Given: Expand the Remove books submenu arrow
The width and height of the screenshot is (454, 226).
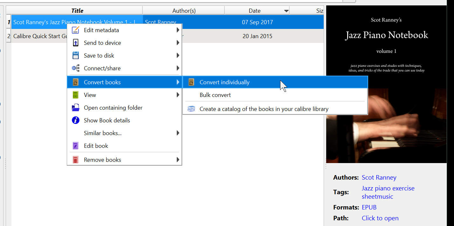Looking at the screenshot, I should 178,160.
